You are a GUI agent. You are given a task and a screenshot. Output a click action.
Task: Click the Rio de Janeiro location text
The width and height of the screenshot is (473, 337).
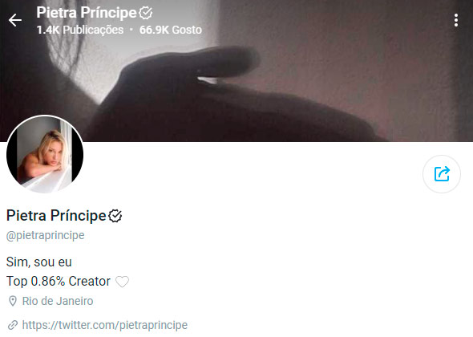click(x=58, y=301)
